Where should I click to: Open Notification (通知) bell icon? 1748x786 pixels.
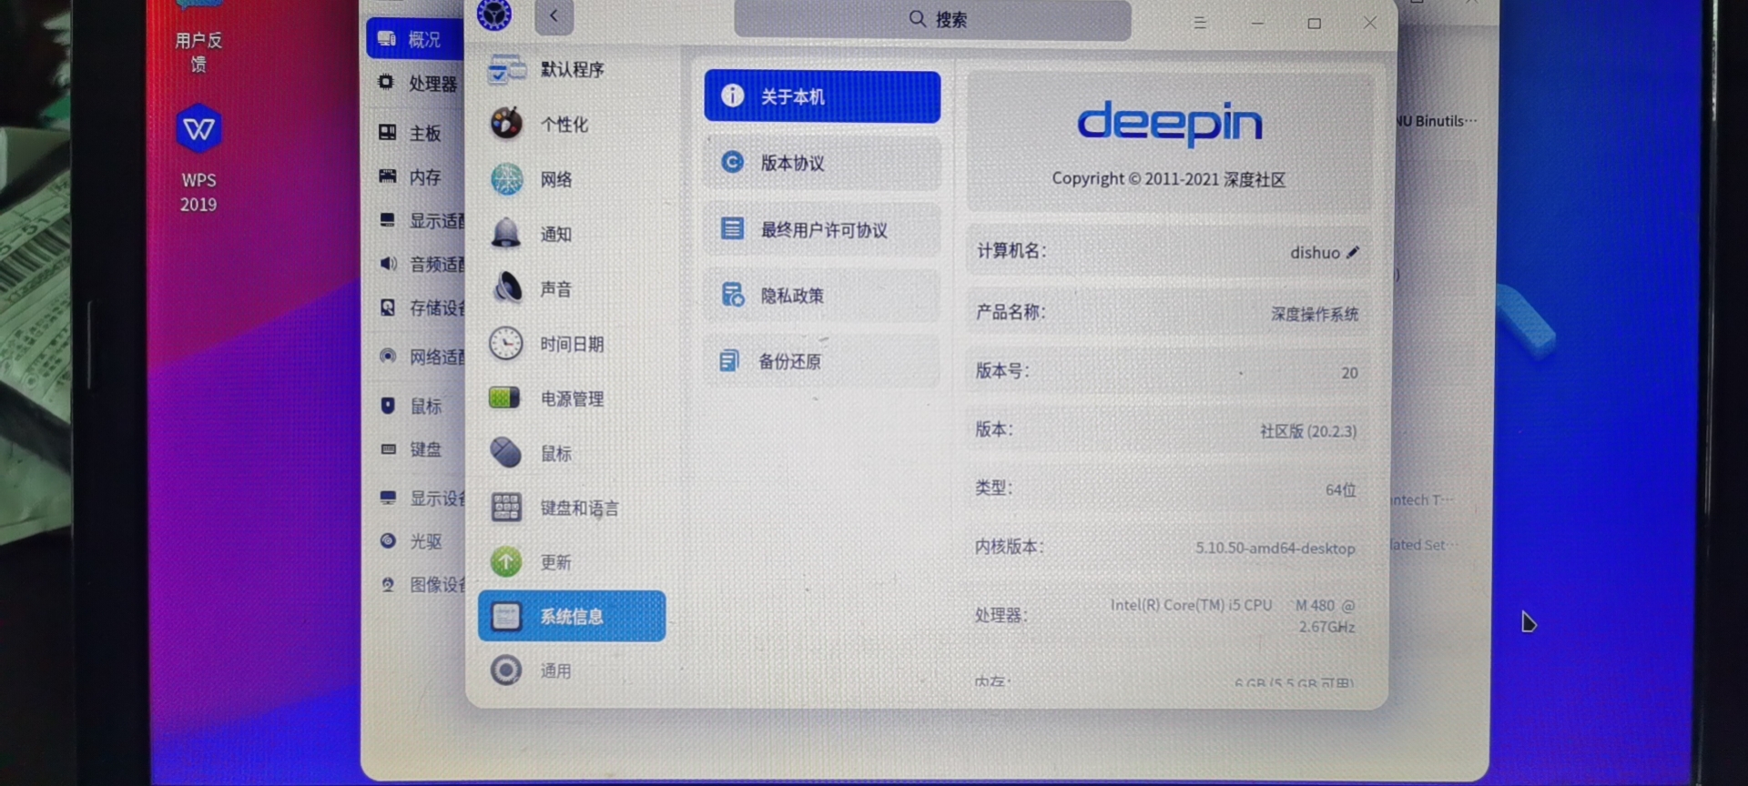click(x=506, y=234)
